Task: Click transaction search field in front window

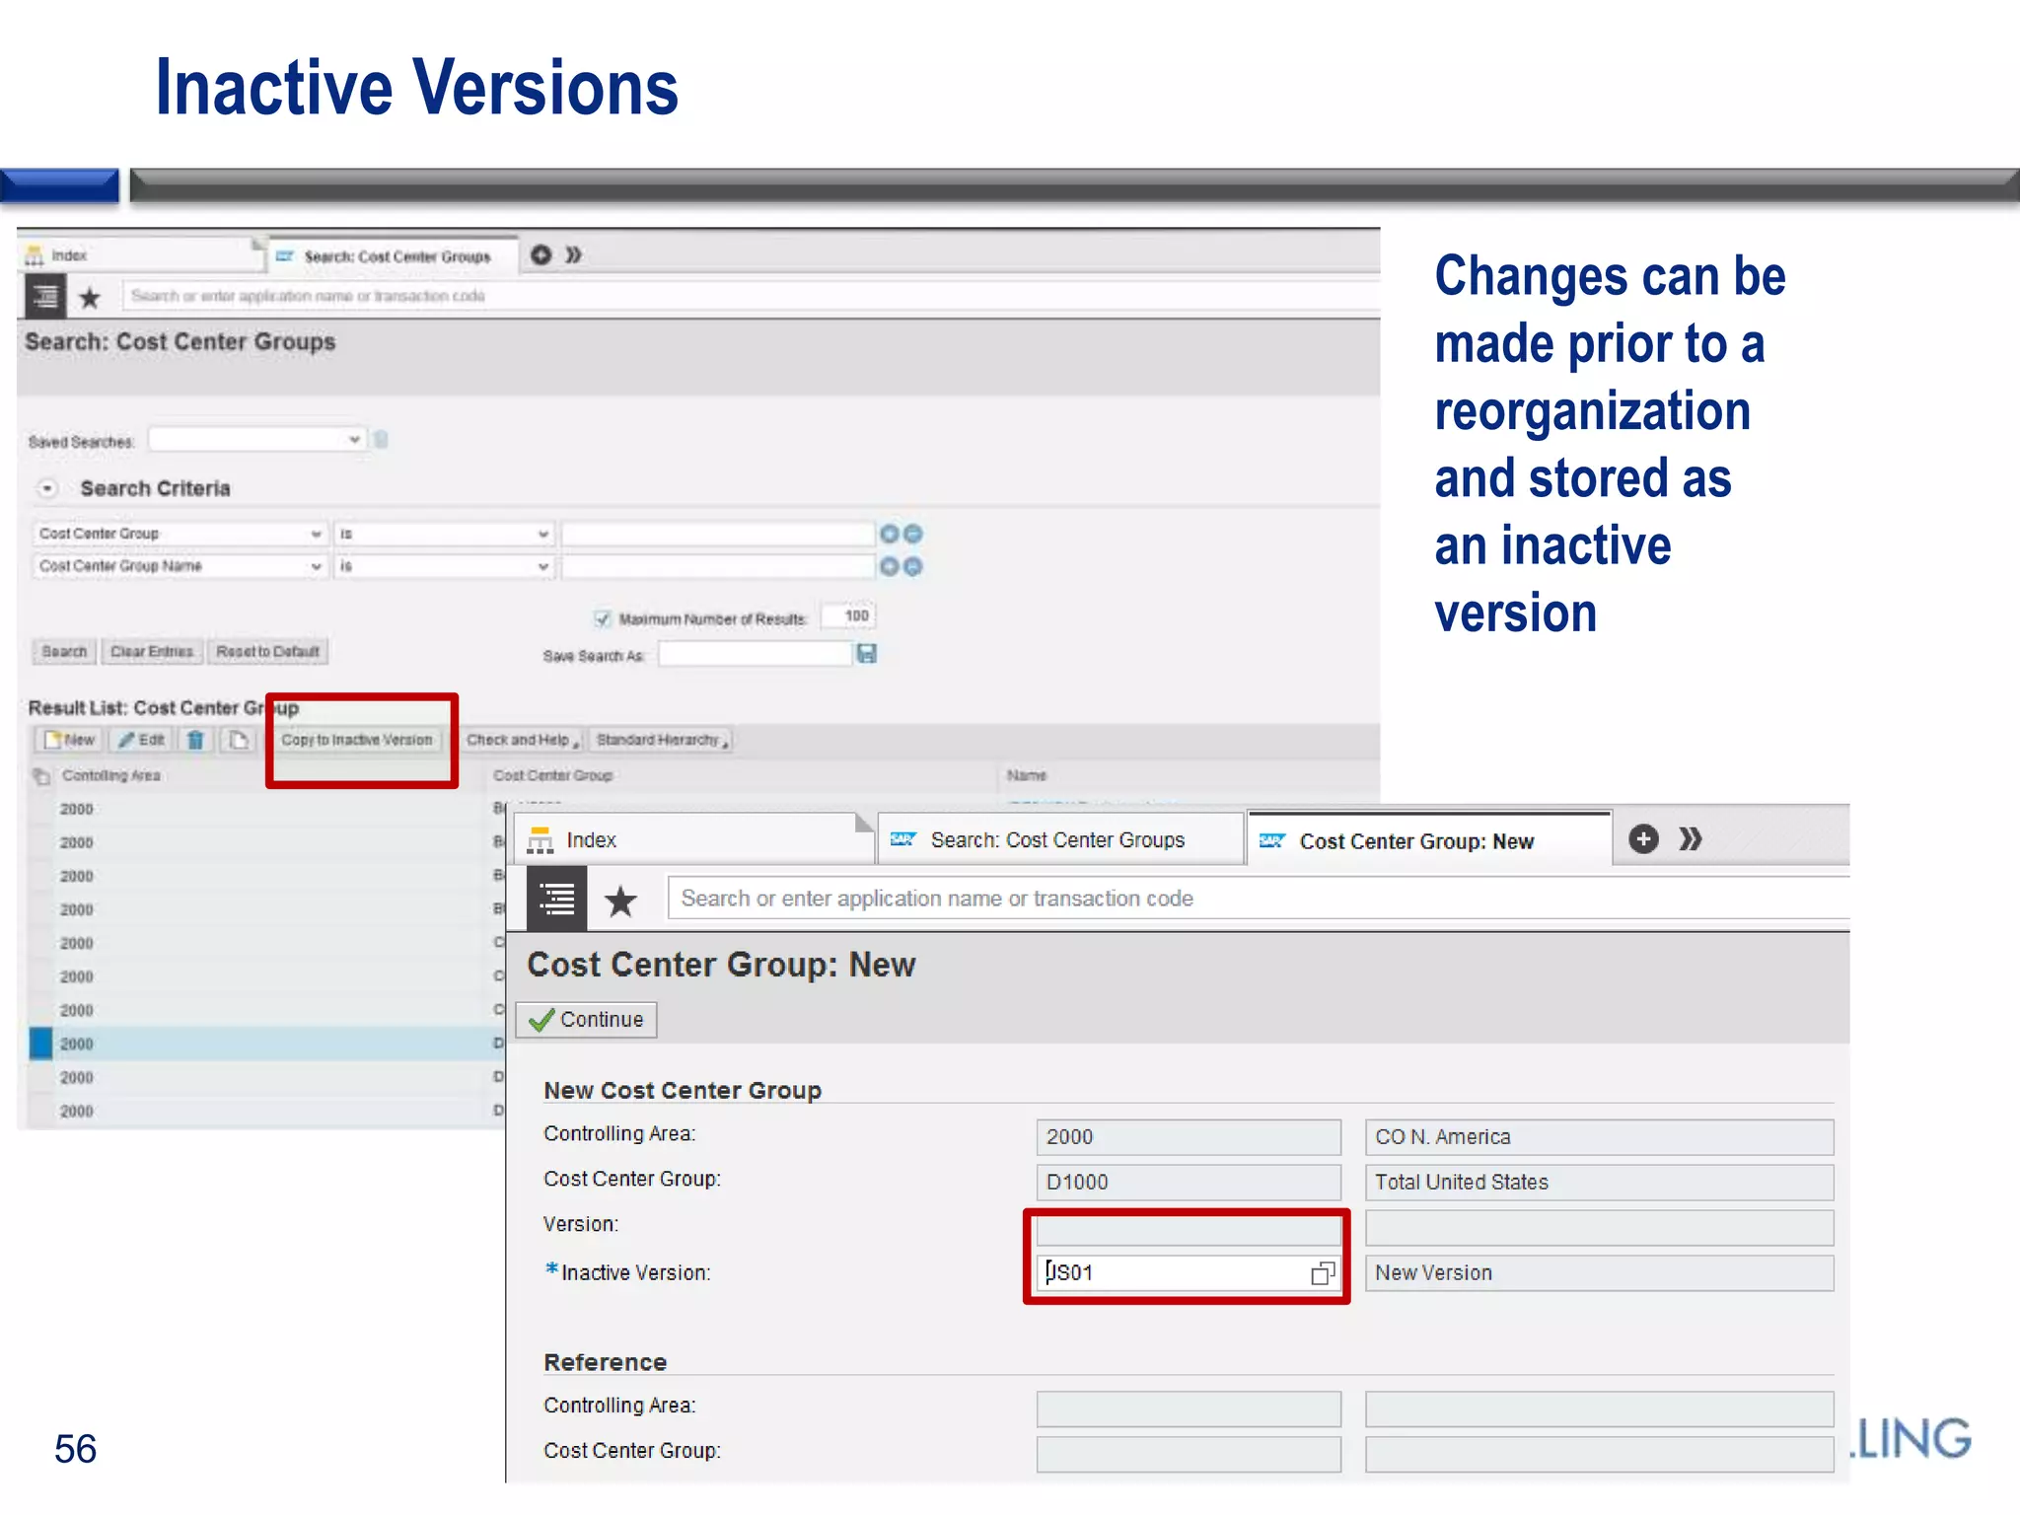Action: pyautogui.click(x=1259, y=899)
